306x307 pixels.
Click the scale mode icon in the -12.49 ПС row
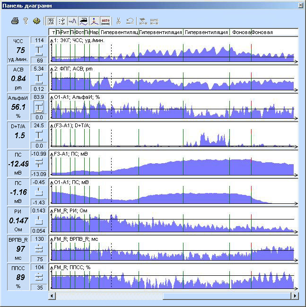click(39, 164)
